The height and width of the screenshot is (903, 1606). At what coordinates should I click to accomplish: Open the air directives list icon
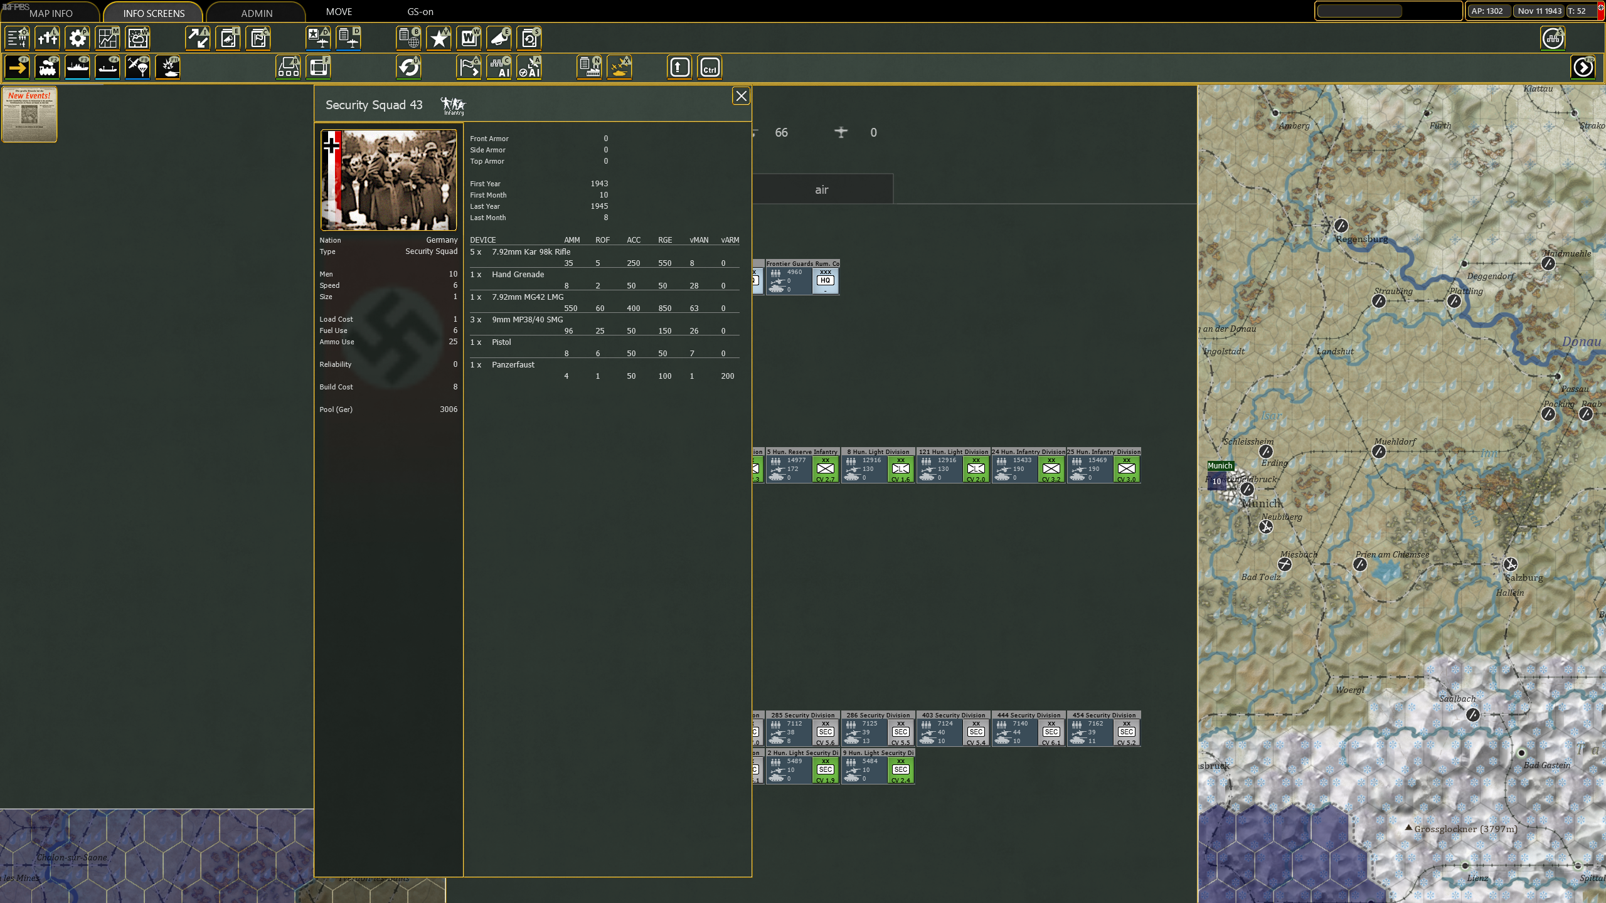coord(349,38)
